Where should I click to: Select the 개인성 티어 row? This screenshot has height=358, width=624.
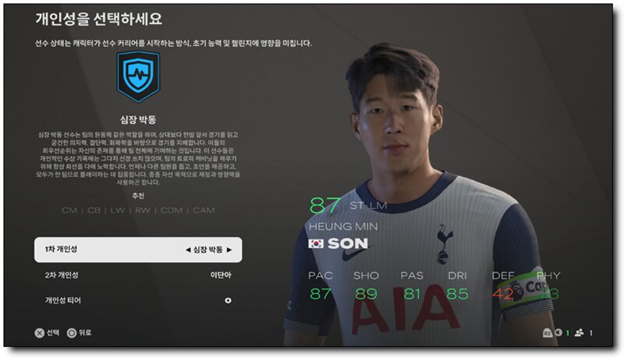[138, 301]
